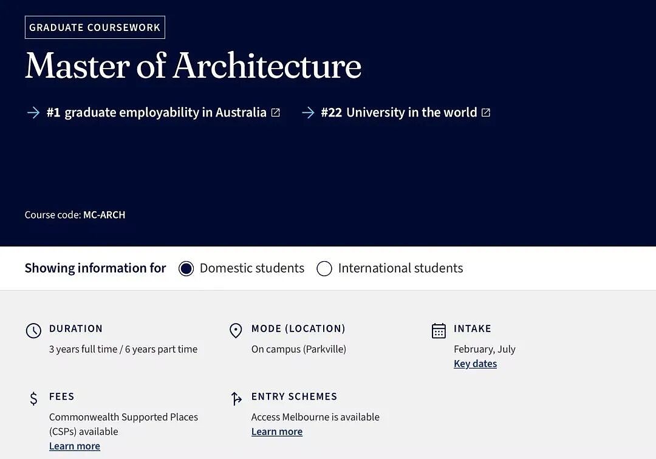
Task: Open Learn more link under Fees
Action: pos(75,446)
